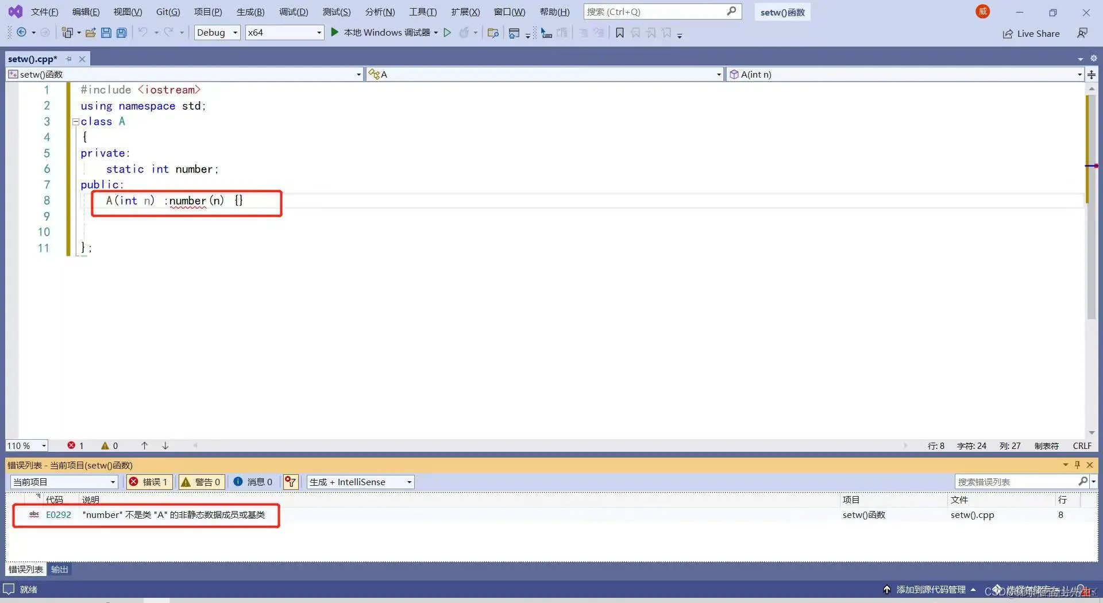
Task: Click the Live Share button
Action: (x=1031, y=33)
